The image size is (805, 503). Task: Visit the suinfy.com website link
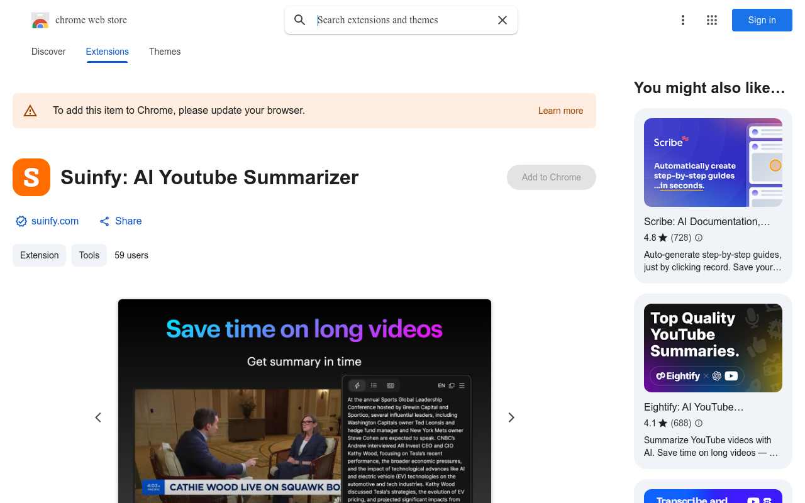click(55, 221)
